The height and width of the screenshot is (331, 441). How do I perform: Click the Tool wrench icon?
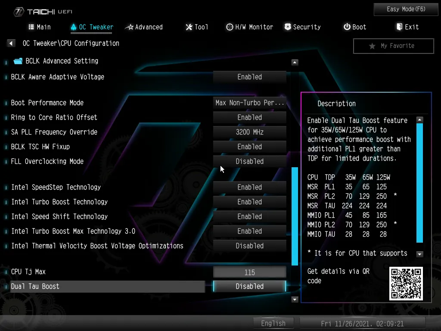189,27
